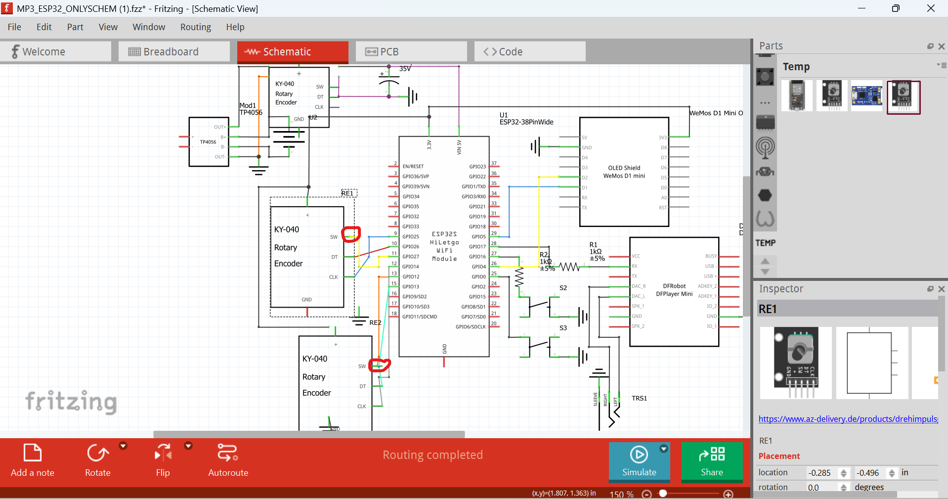Open the Help menu

[235, 27]
